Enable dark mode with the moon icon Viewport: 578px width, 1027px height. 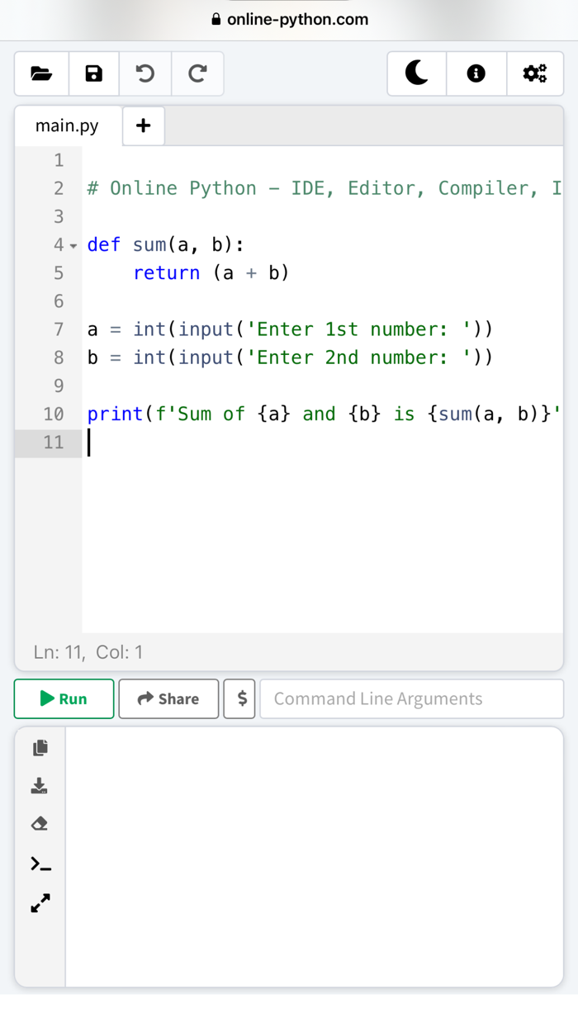(416, 73)
